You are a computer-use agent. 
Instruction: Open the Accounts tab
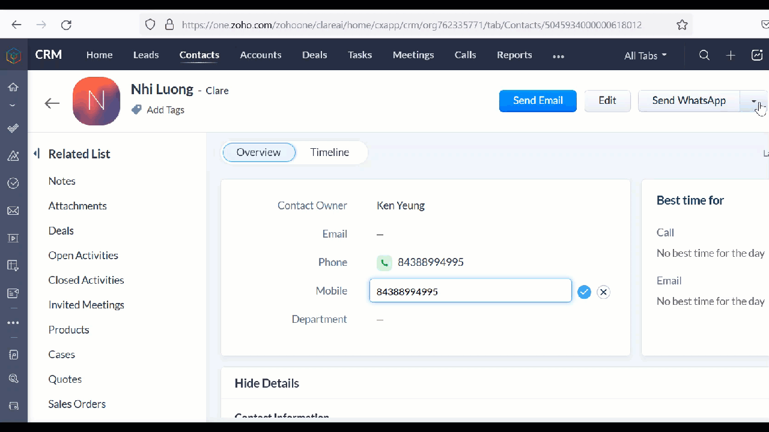point(261,55)
